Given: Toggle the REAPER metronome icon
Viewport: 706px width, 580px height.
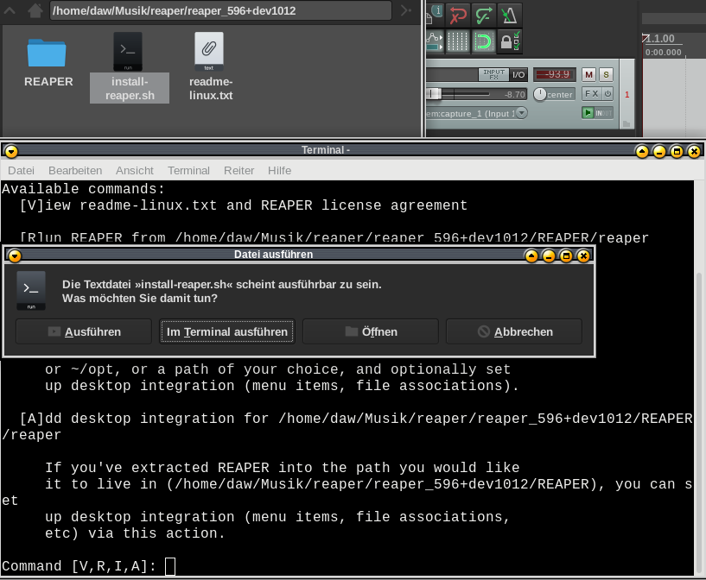Looking at the screenshot, I should 509,16.
